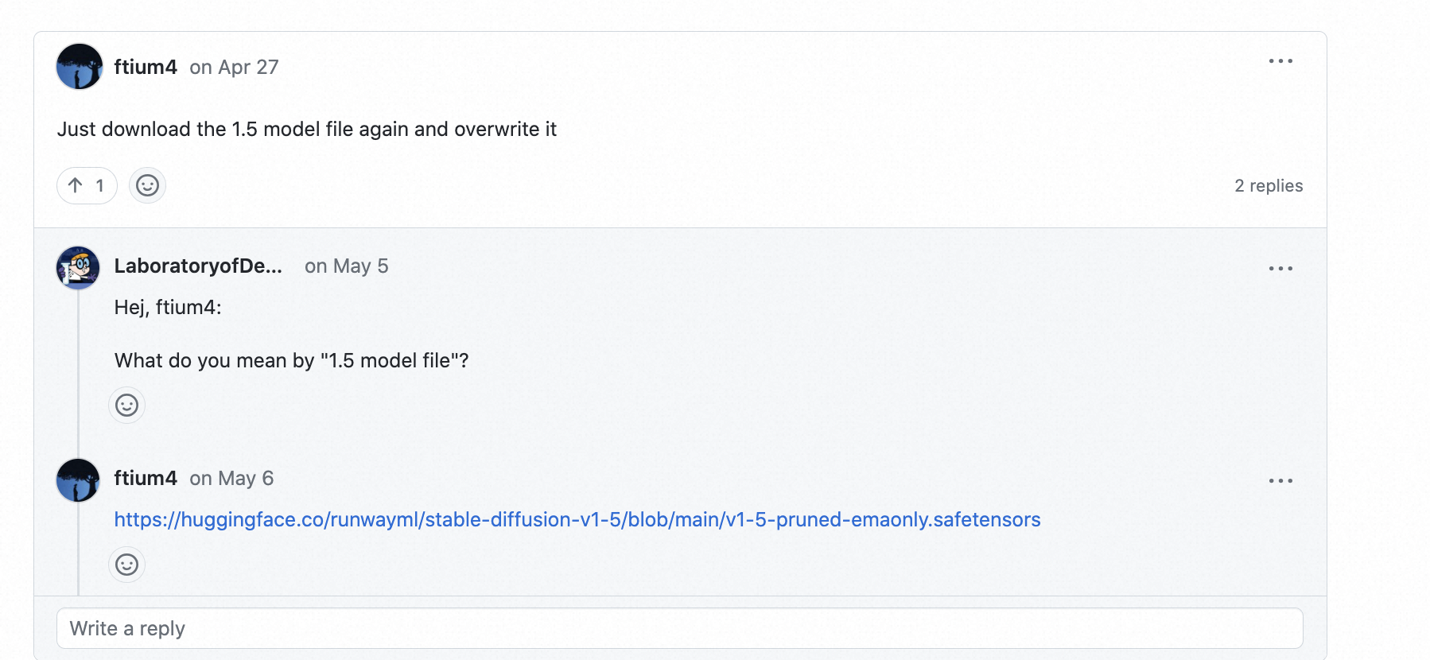Click the 'on May 5' timestamp
Screen dimensions: 1430x660
click(346, 266)
